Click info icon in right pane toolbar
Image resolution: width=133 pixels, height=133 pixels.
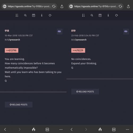pyautogui.click(x=108, y=15)
